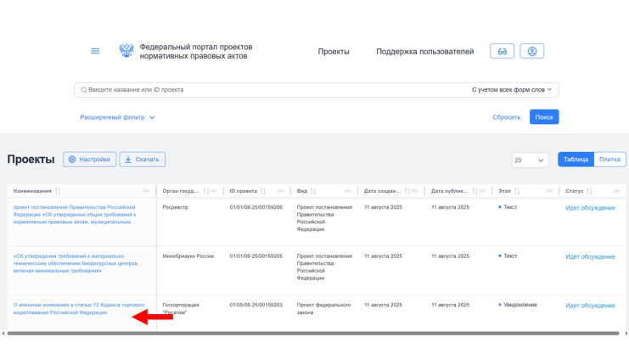Switch view to Плитка
This screenshot has height=354, width=629.
(x=609, y=159)
